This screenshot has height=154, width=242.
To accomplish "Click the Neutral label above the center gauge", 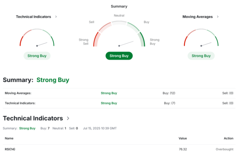I will pyautogui.click(x=119, y=16).
